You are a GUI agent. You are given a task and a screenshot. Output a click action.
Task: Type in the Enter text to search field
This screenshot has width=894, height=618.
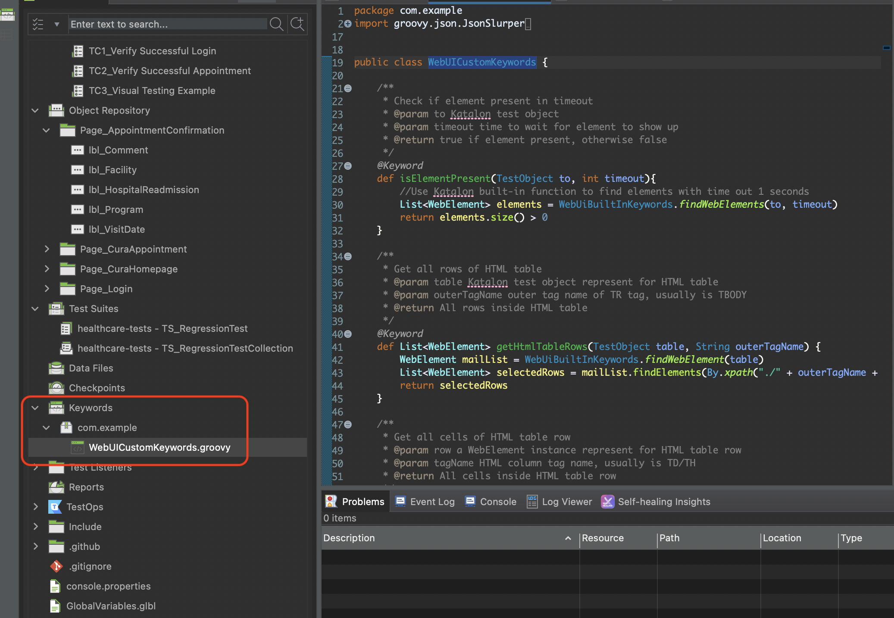click(x=168, y=24)
